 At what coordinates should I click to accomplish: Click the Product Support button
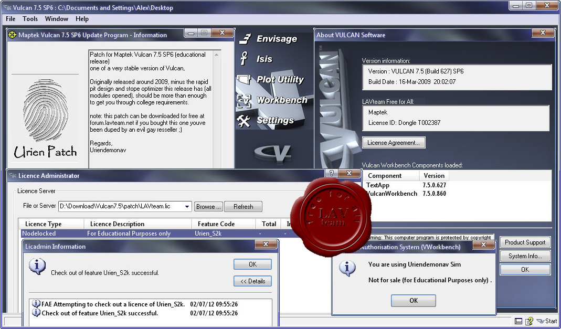525,242
